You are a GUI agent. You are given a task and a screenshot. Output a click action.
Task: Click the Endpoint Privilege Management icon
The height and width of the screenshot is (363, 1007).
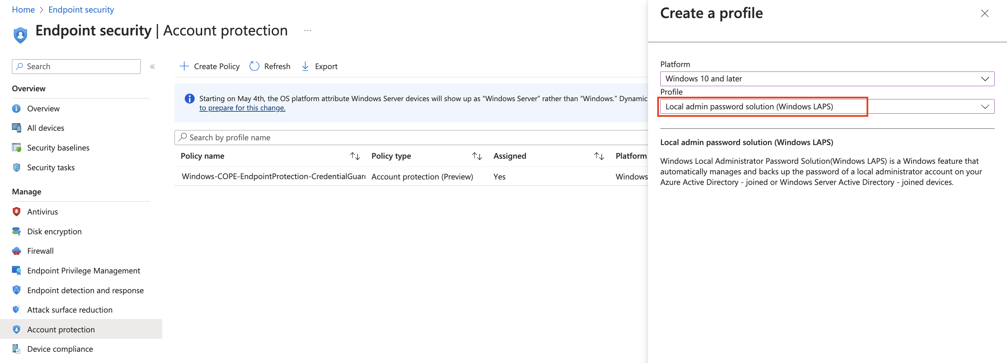pos(16,270)
